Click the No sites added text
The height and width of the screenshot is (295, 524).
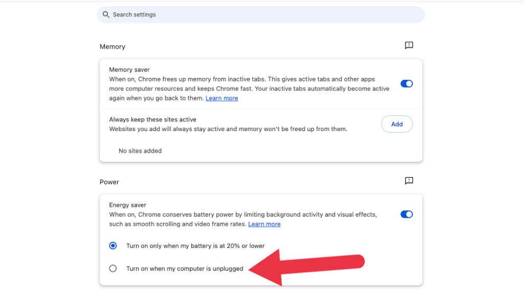140,151
